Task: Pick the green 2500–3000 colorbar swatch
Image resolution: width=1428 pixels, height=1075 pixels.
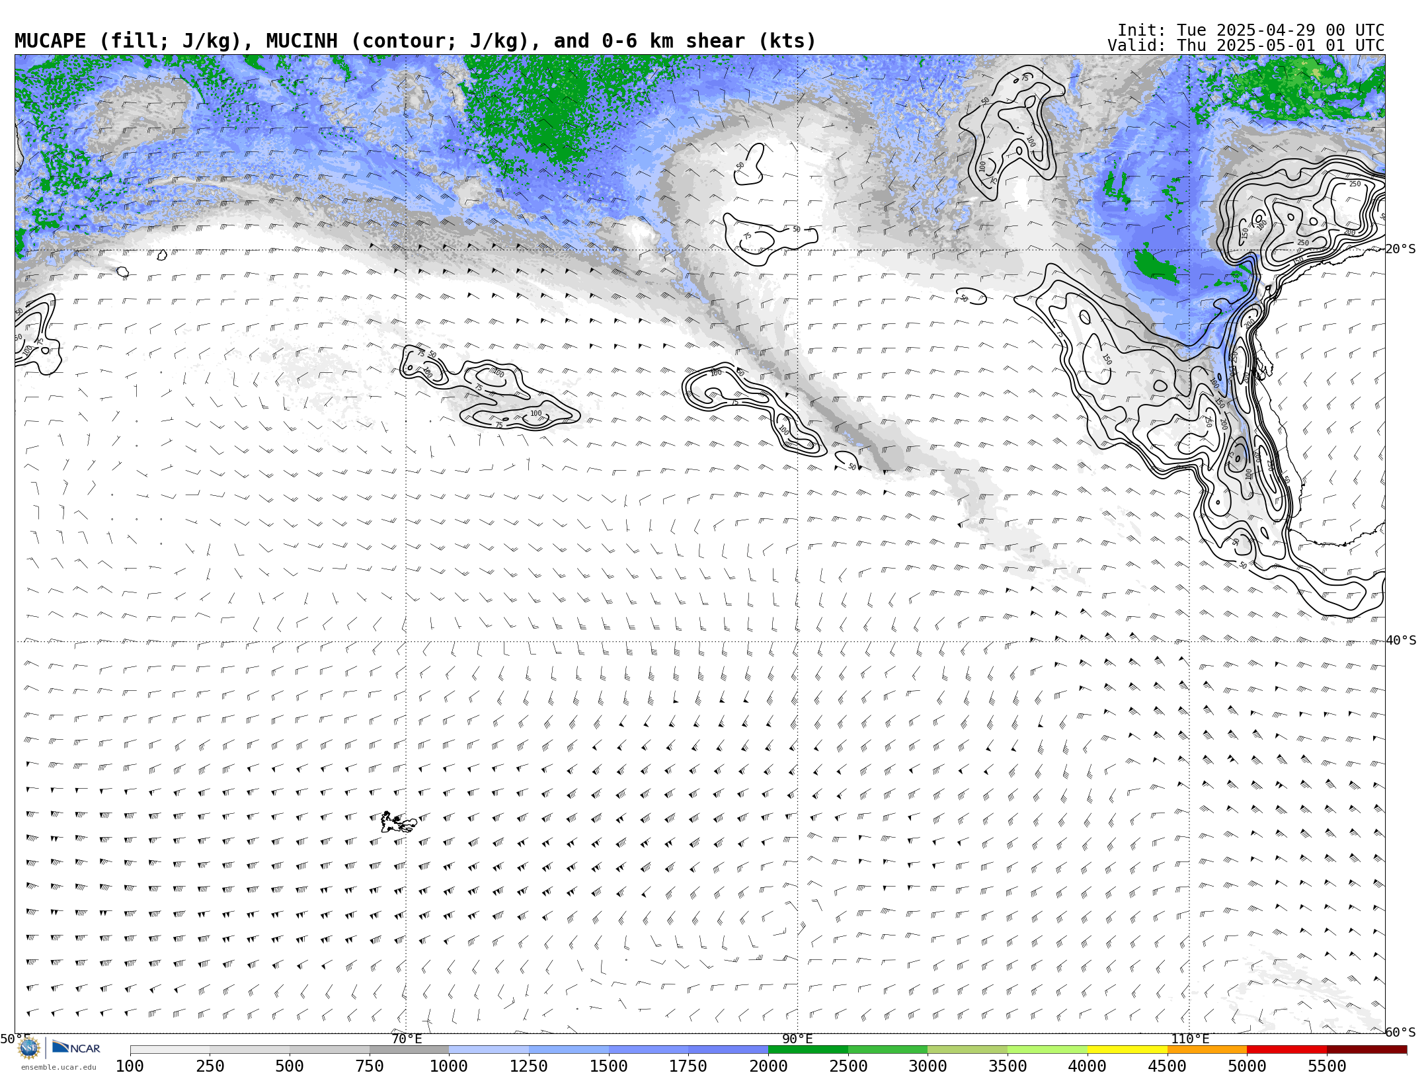Action: pyautogui.click(x=888, y=1050)
